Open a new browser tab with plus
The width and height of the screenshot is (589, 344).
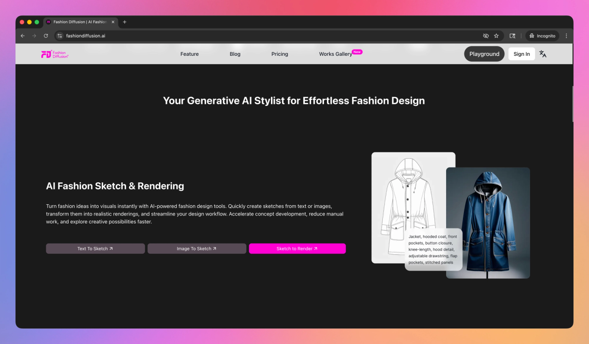125,22
